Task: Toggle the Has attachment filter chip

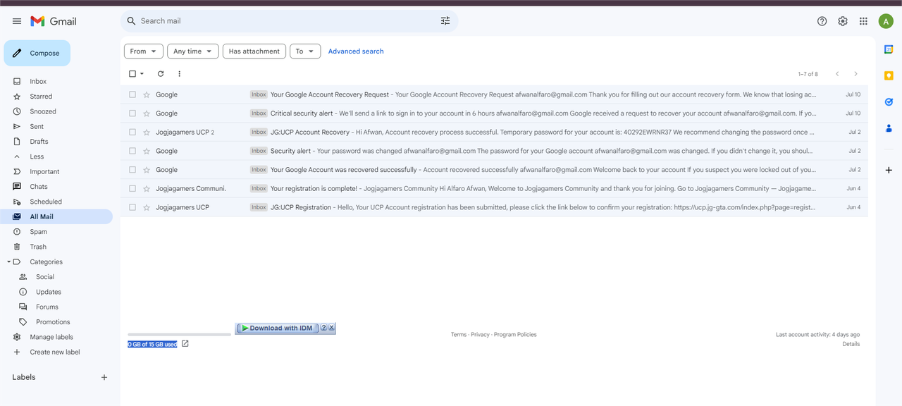Action: pos(254,51)
